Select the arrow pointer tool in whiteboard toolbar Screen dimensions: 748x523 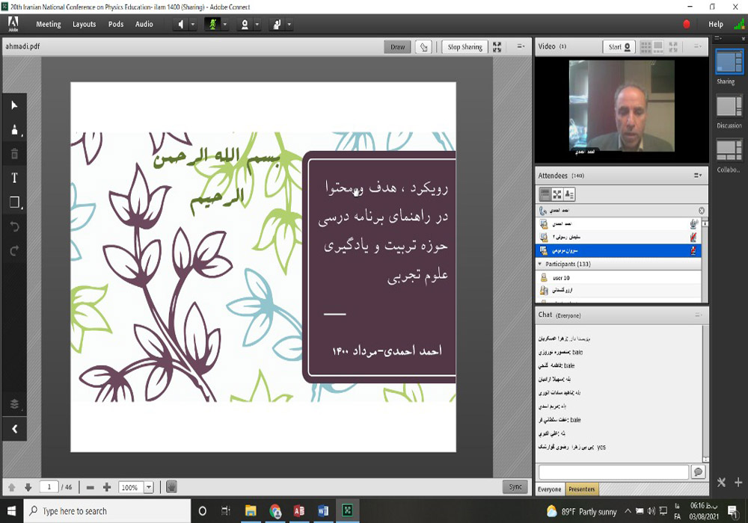coord(14,105)
